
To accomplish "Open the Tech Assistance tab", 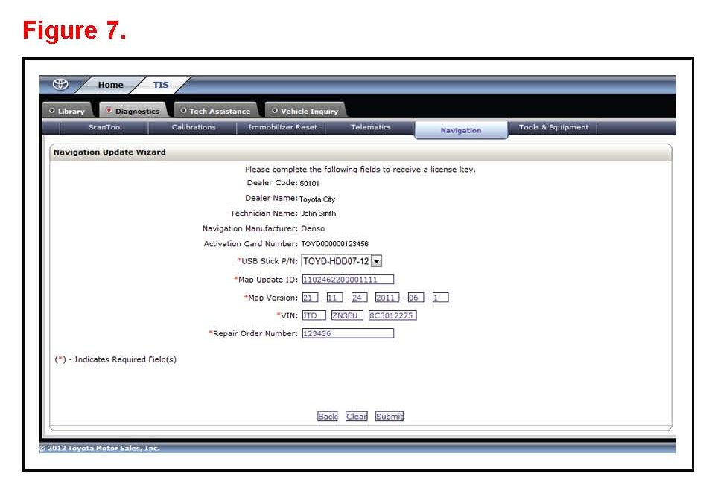I will 215,112.
